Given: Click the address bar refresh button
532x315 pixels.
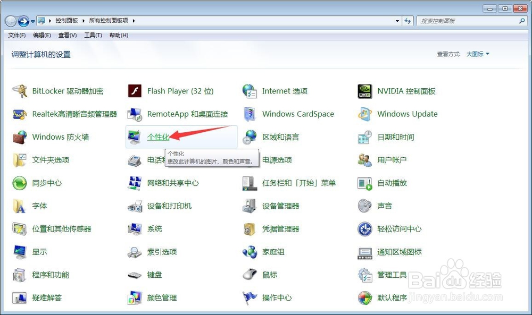Looking at the screenshot, I should click(x=408, y=21).
